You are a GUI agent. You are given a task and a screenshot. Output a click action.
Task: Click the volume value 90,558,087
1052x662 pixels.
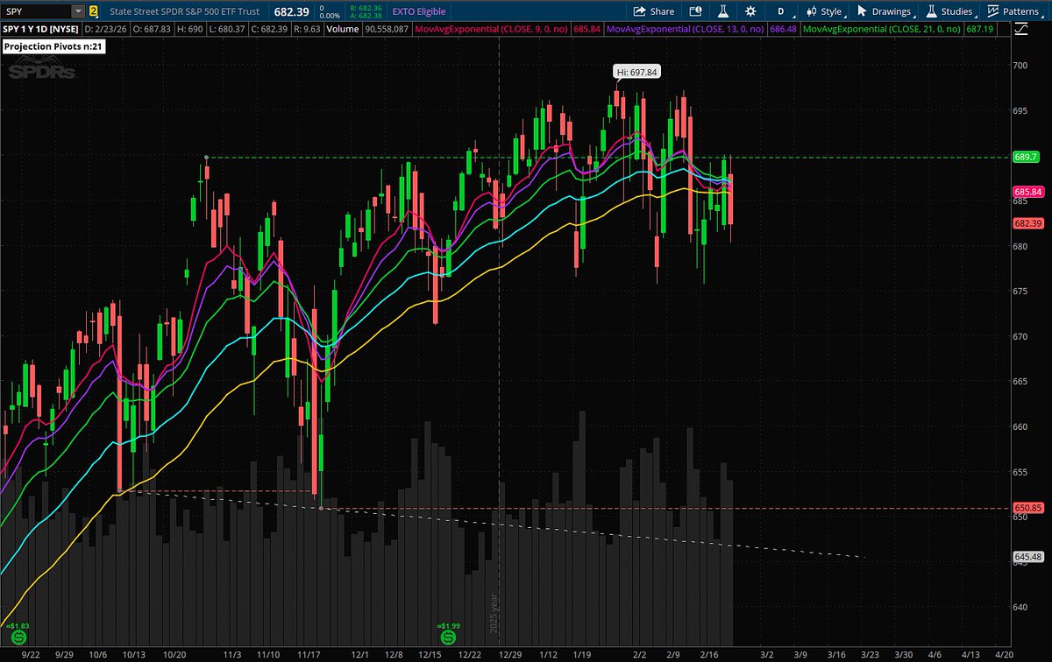(x=386, y=29)
